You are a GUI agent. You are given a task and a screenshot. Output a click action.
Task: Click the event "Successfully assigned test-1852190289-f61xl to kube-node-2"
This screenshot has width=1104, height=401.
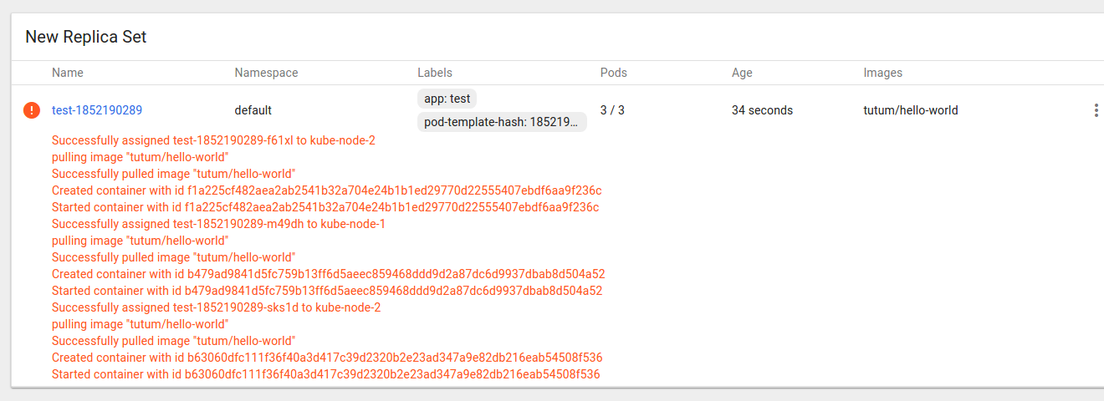pyautogui.click(x=213, y=140)
